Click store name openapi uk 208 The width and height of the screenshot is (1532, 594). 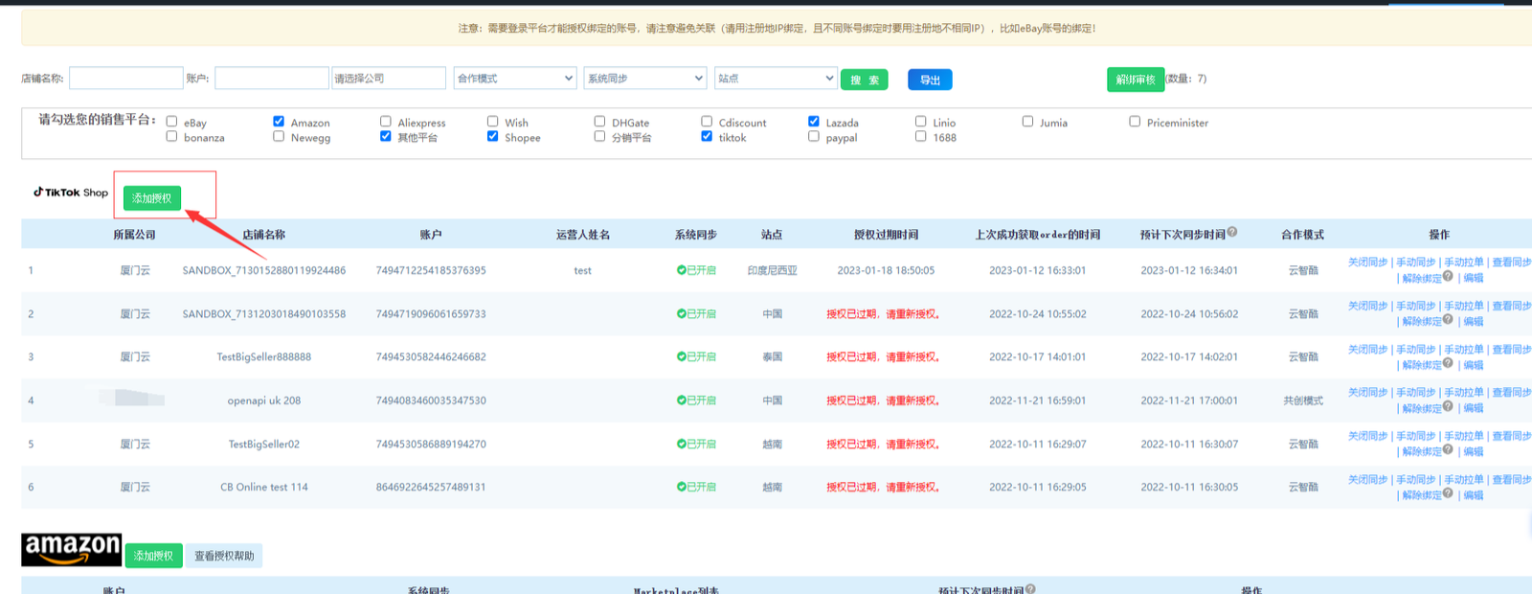pyautogui.click(x=264, y=400)
